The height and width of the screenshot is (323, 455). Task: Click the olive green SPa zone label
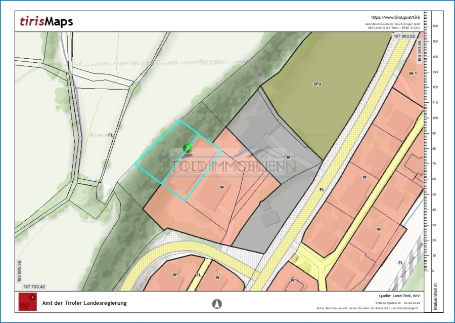[317, 84]
